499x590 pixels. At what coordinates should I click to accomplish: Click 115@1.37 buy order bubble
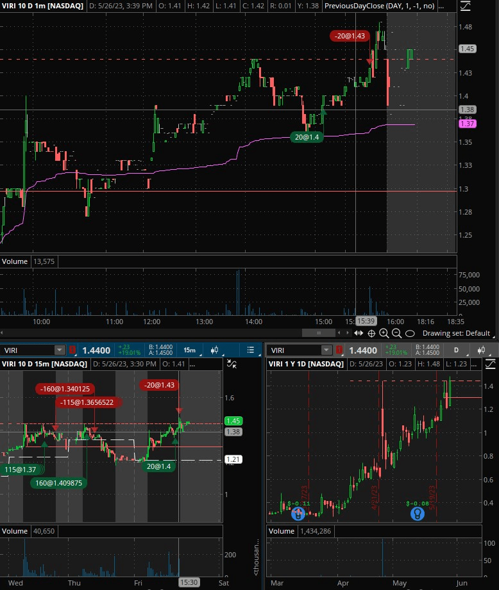(x=21, y=469)
